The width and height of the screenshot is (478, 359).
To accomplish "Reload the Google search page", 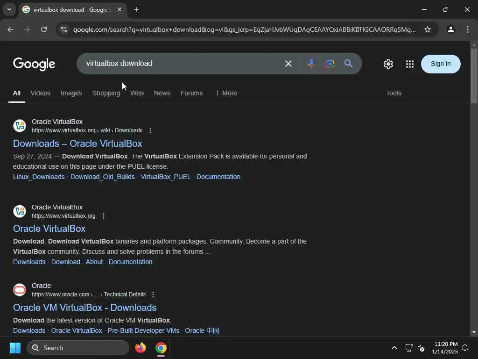I will tap(44, 29).
